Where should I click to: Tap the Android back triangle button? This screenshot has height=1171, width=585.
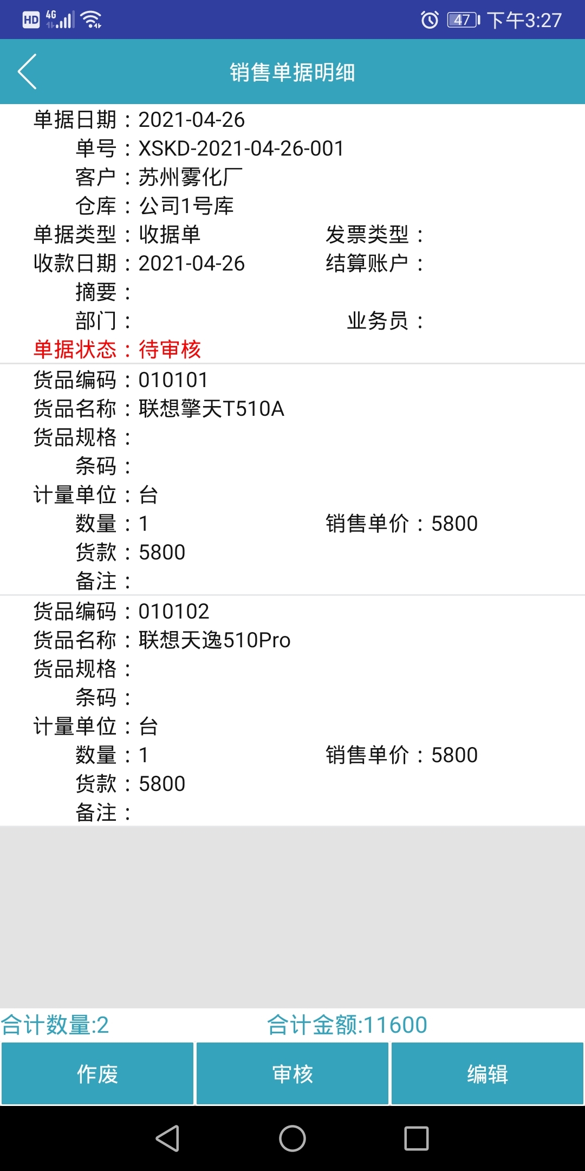click(167, 1138)
